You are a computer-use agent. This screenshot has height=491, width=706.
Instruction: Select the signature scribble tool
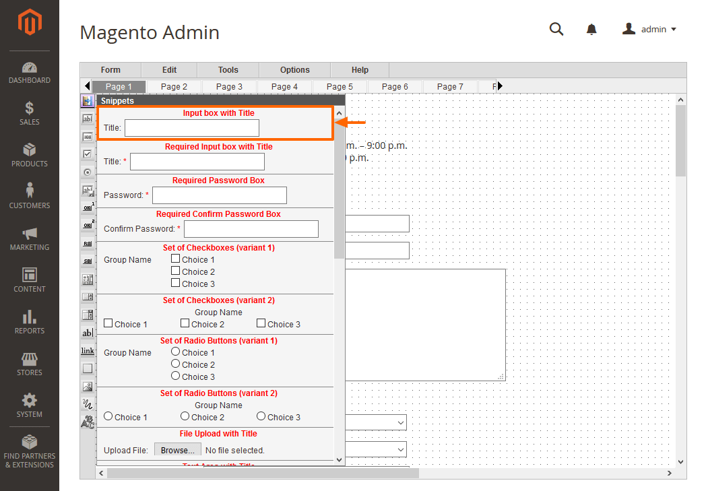pyautogui.click(x=88, y=403)
